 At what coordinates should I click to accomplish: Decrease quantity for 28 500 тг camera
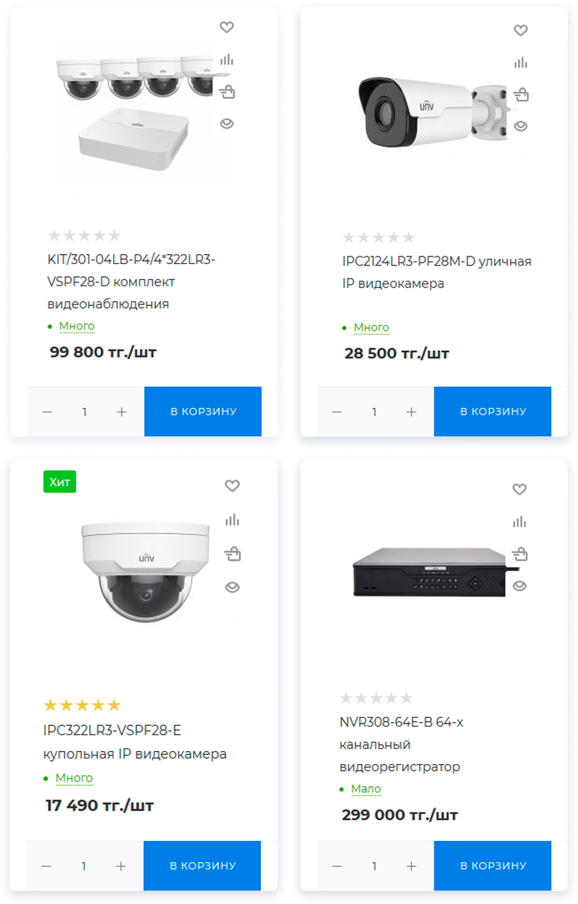pos(337,412)
